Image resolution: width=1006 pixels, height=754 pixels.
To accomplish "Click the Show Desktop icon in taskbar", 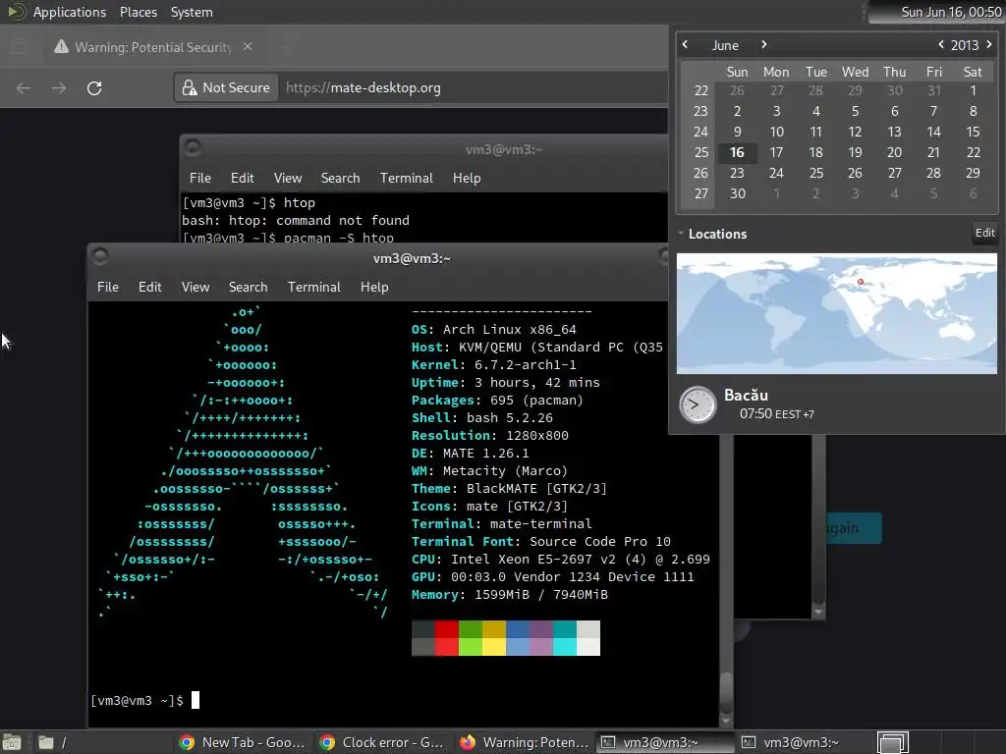I will [12, 742].
